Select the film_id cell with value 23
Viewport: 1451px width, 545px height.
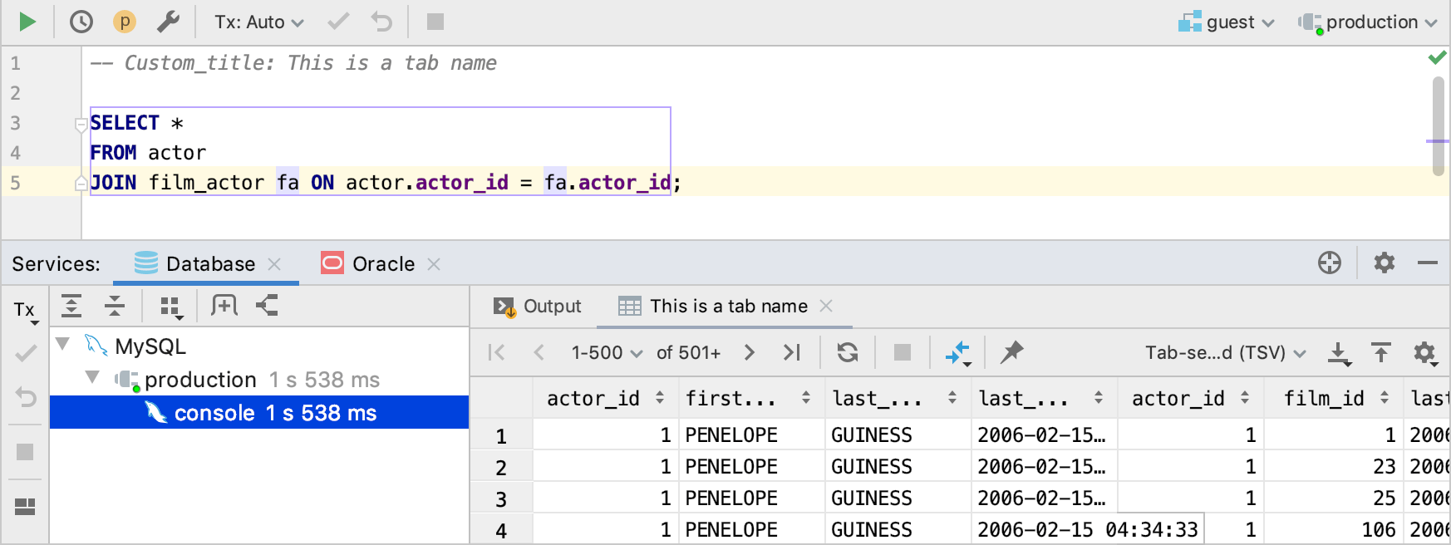point(1333,467)
